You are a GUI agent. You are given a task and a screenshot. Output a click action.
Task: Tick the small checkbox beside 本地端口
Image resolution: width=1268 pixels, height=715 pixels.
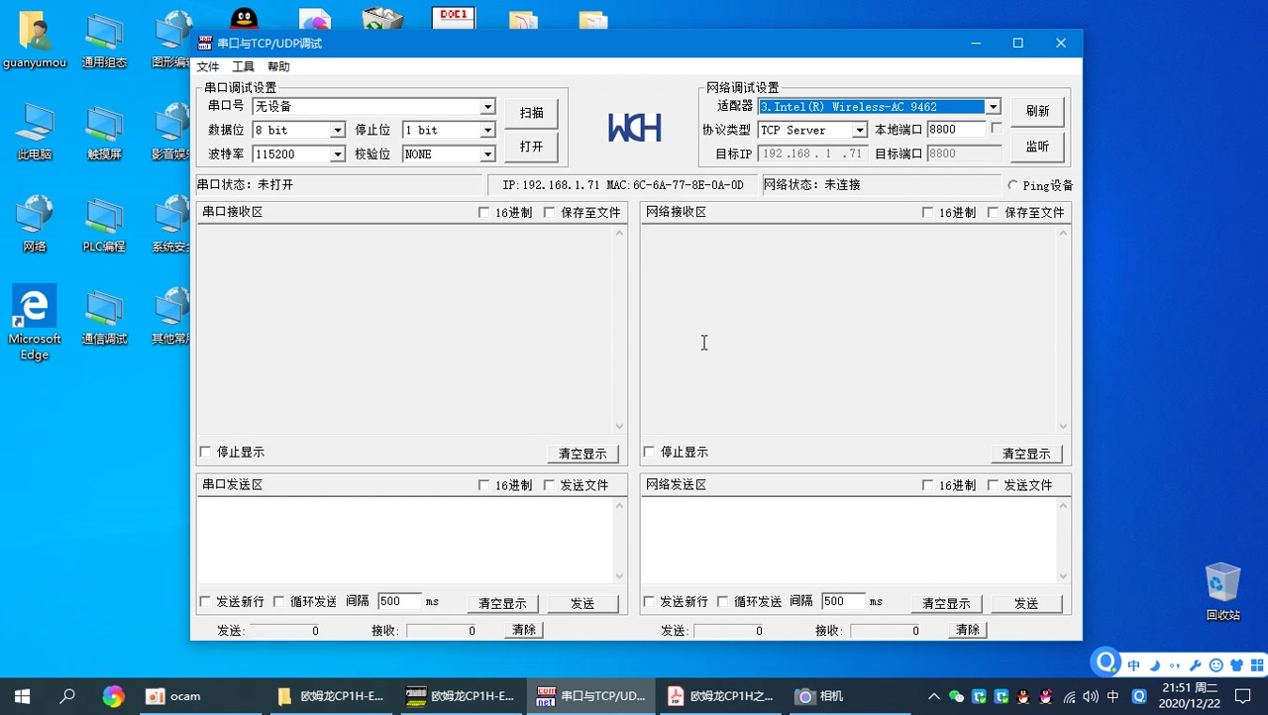tap(997, 128)
